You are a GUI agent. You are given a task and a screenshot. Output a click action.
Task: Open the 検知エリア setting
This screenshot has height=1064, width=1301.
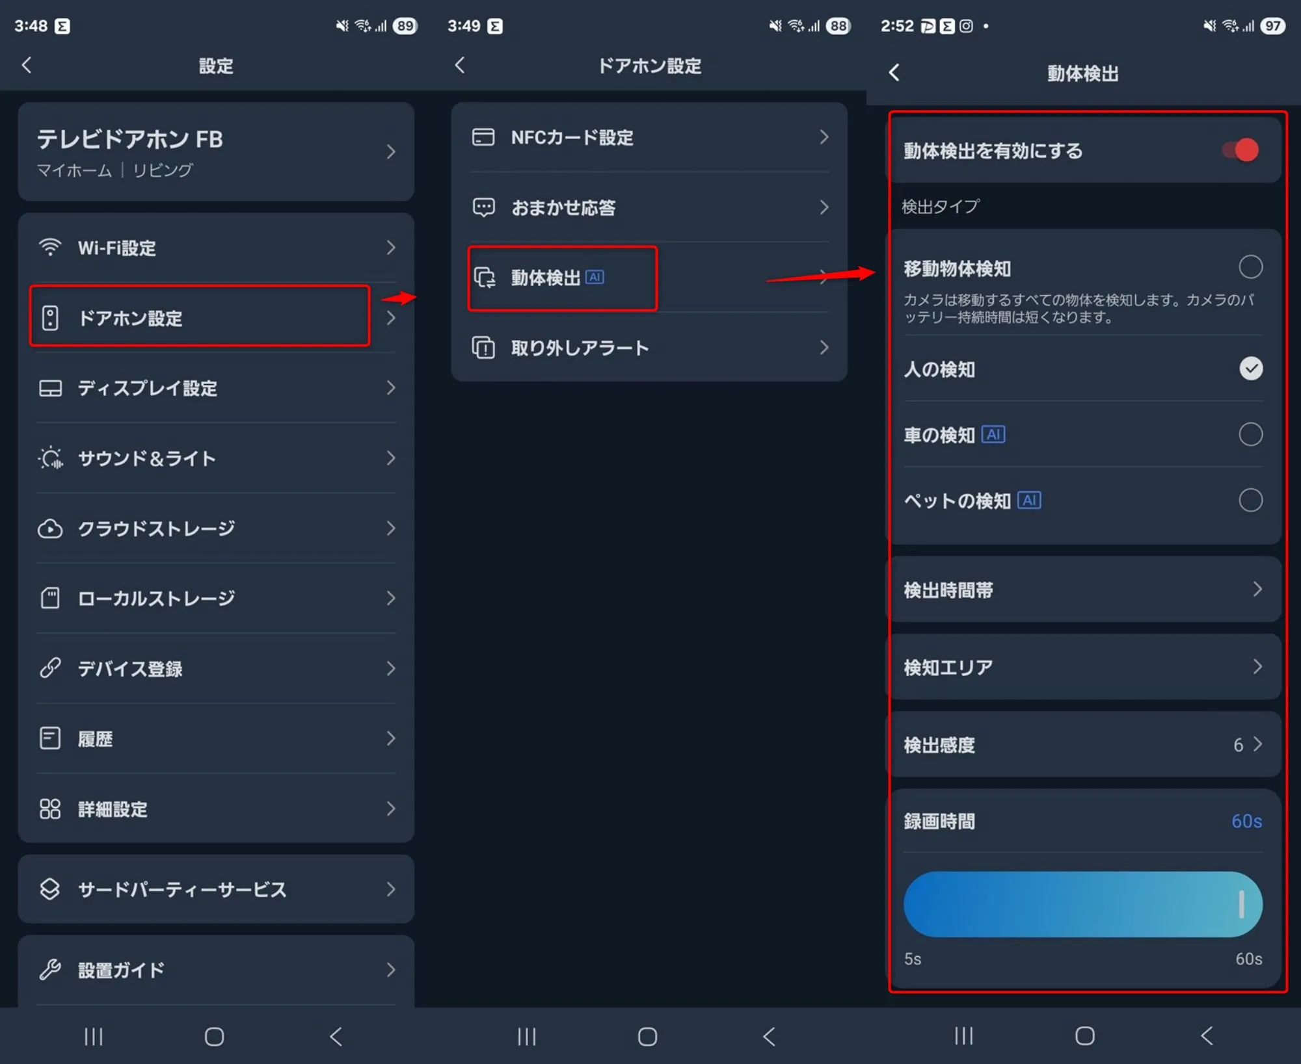click(1084, 667)
